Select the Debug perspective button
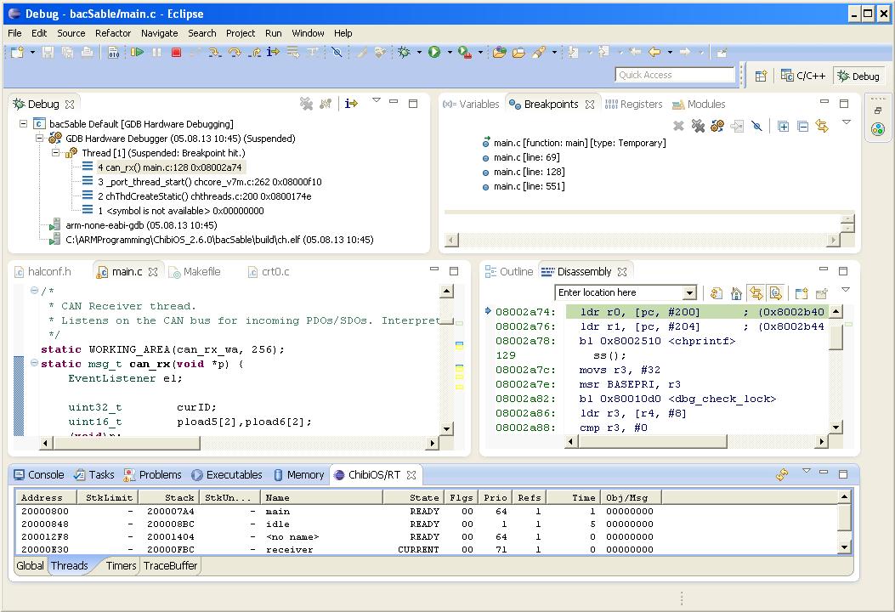 (x=858, y=76)
